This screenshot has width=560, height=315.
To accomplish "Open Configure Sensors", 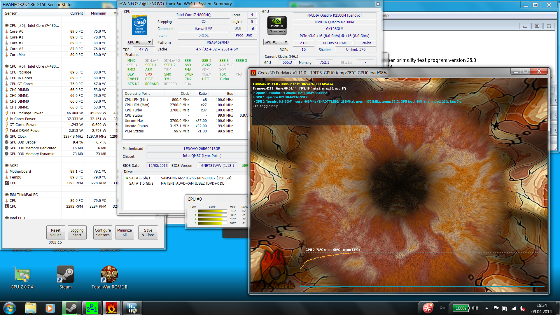I will pos(103,232).
